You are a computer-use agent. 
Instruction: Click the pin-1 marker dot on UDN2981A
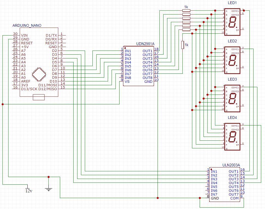[x=125, y=48]
